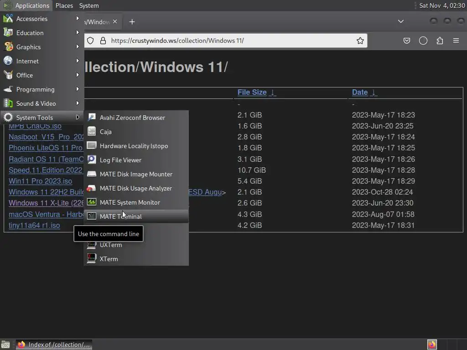467x350 pixels.
Task: Click the Internet globe icon
Action: click(x=8, y=61)
